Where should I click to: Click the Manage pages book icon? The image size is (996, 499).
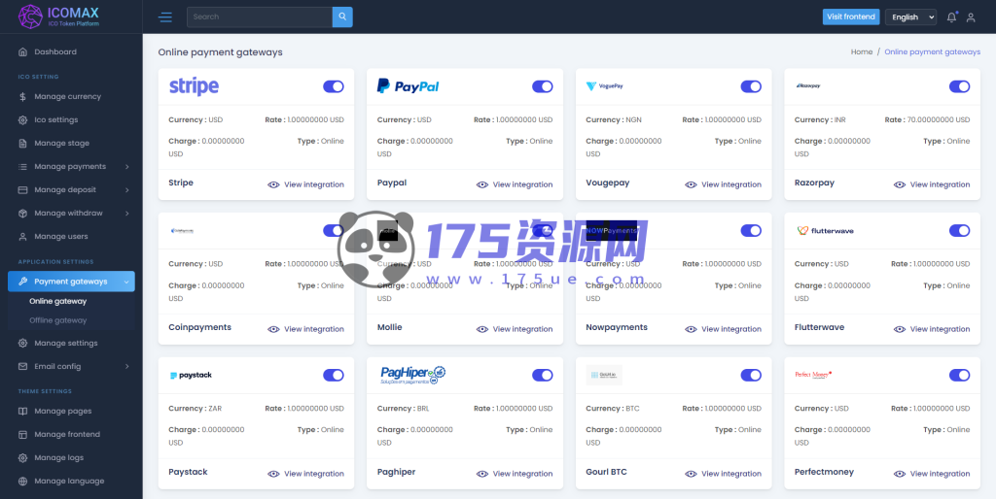coord(23,411)
